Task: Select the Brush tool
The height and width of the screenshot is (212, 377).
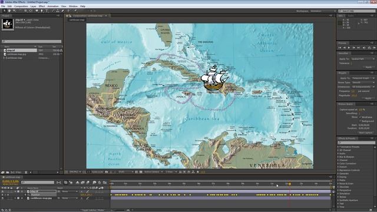Action: (x=53, y=11)
